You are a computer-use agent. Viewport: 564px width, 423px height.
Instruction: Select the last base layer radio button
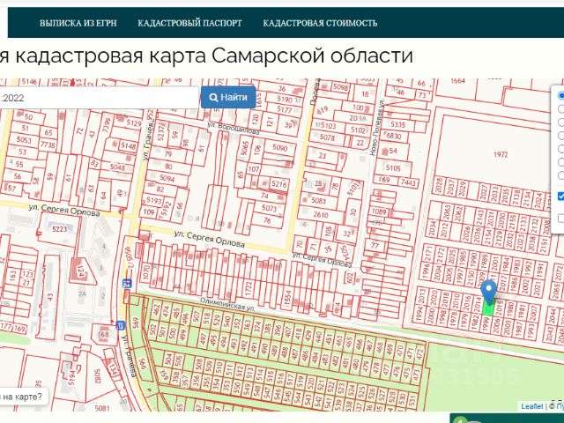(560, 176)
